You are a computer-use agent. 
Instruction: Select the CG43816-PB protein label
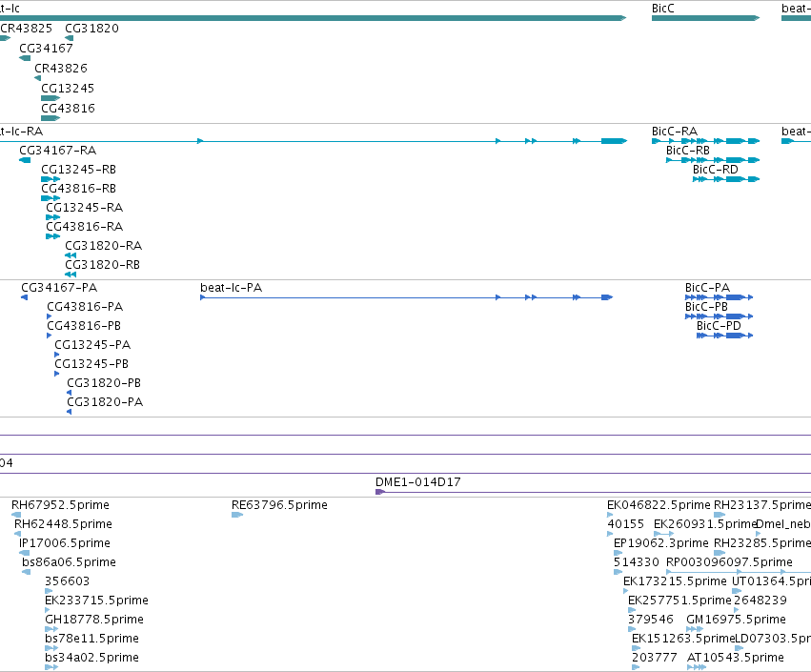coord(84,326)
